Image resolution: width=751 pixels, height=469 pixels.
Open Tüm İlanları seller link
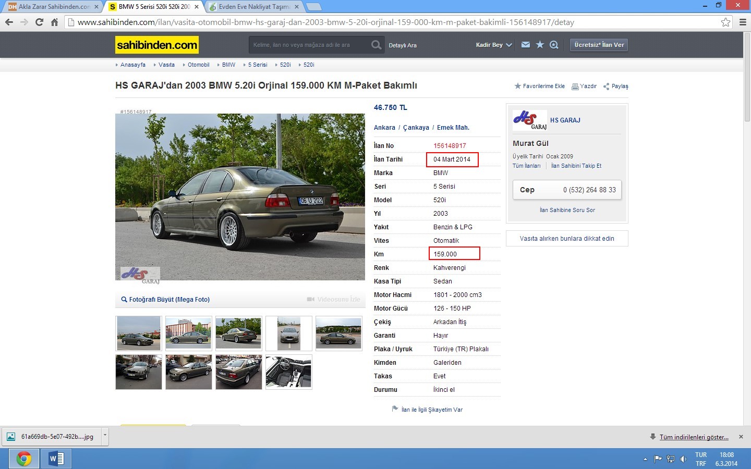point(526,166)
